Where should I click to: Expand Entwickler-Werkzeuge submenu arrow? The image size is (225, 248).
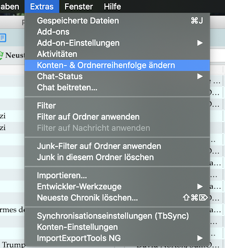(200, 186)
